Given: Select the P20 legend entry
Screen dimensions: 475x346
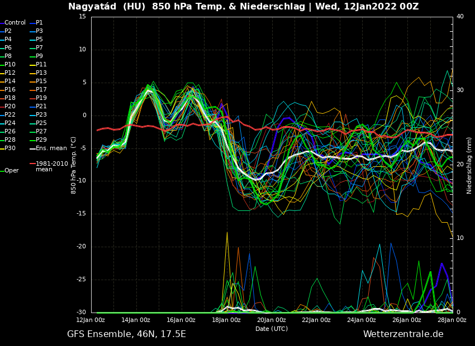Looking at the screenshot, I should coord(10,107).
